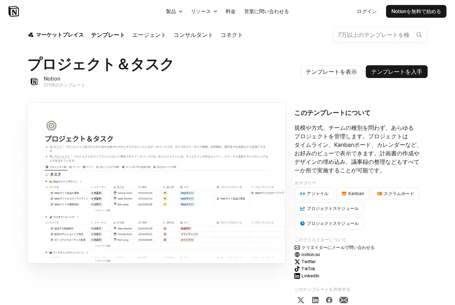Select the スクラムボード category tag
Image resolution: width=455 pixels, height=305 pixels.
click(395, 194)
